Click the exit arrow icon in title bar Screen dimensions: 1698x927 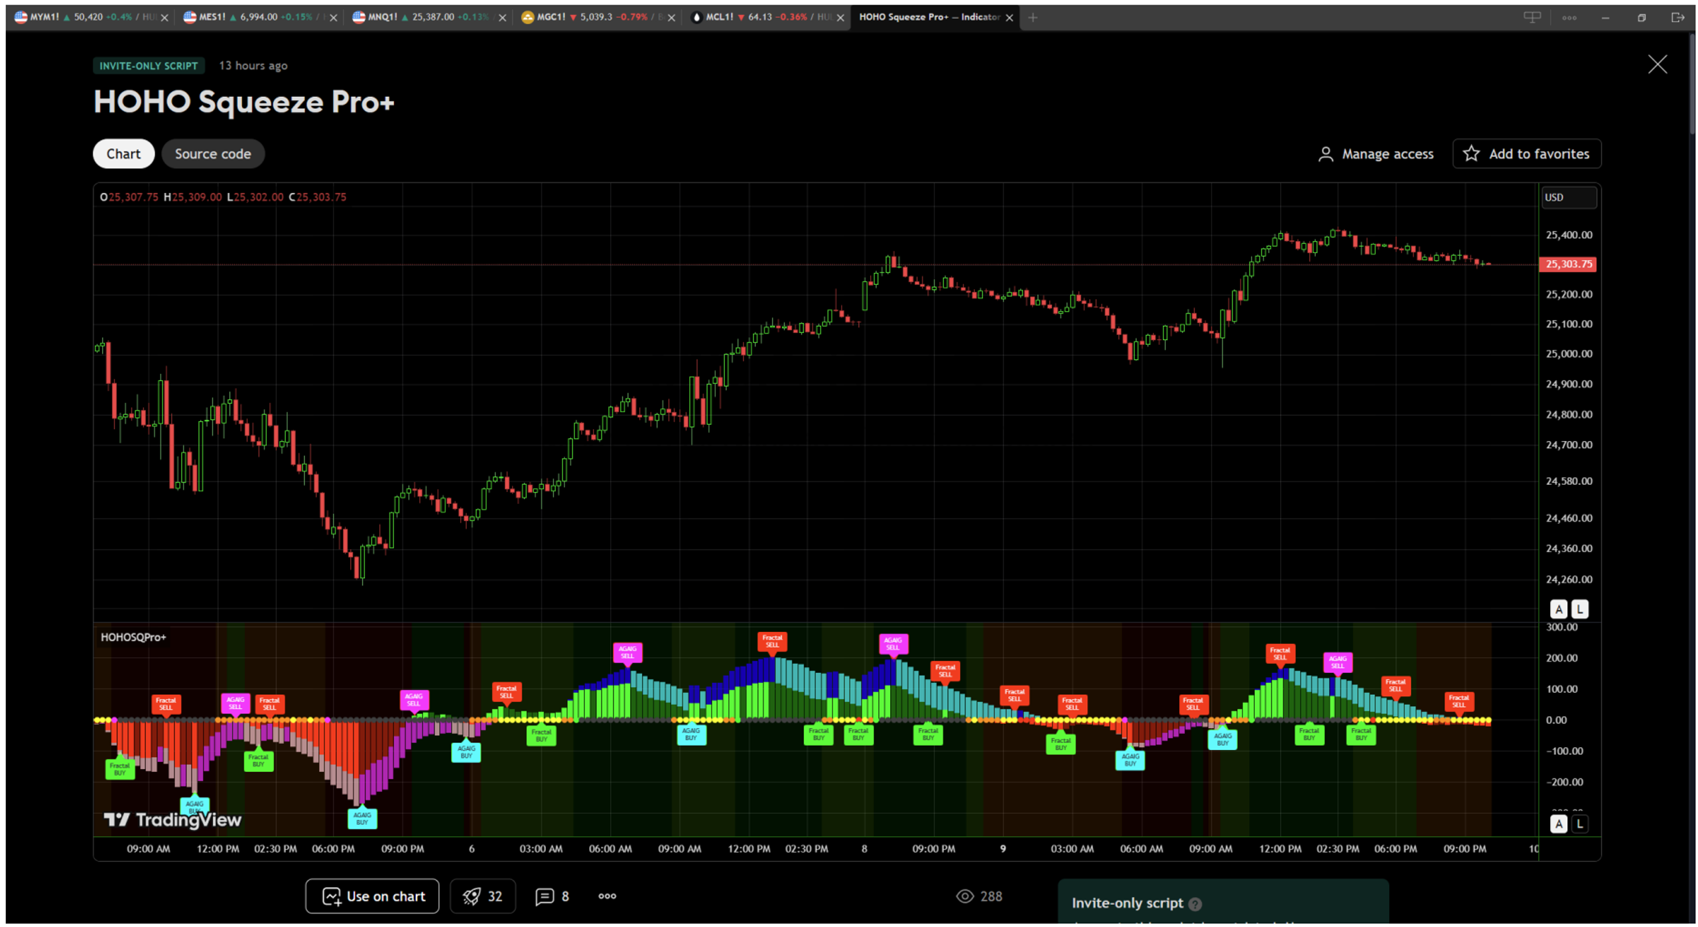point(1678,18)
